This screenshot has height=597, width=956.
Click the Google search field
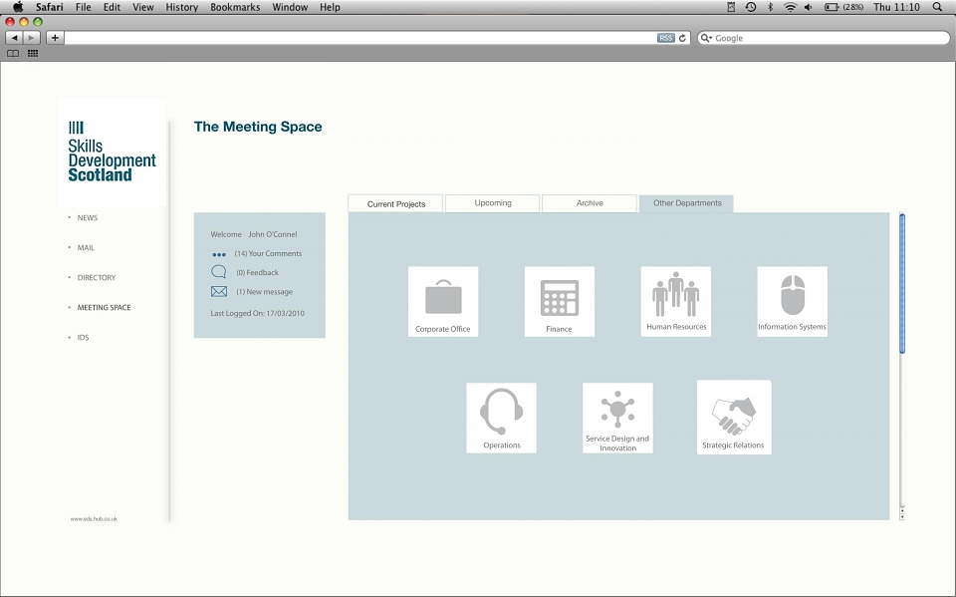tap(824, 38)
